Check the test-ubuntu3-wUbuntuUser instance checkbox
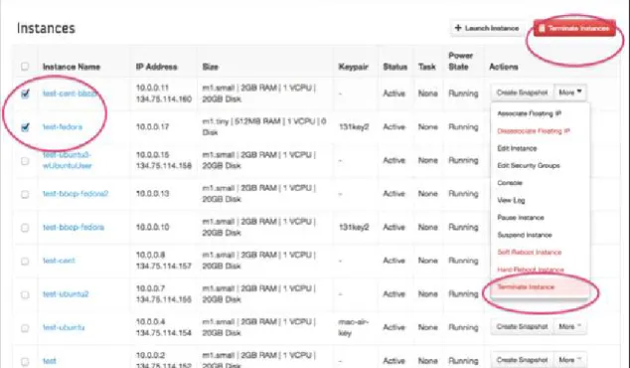This screenshot has height=368, width=630. point(25,161)
